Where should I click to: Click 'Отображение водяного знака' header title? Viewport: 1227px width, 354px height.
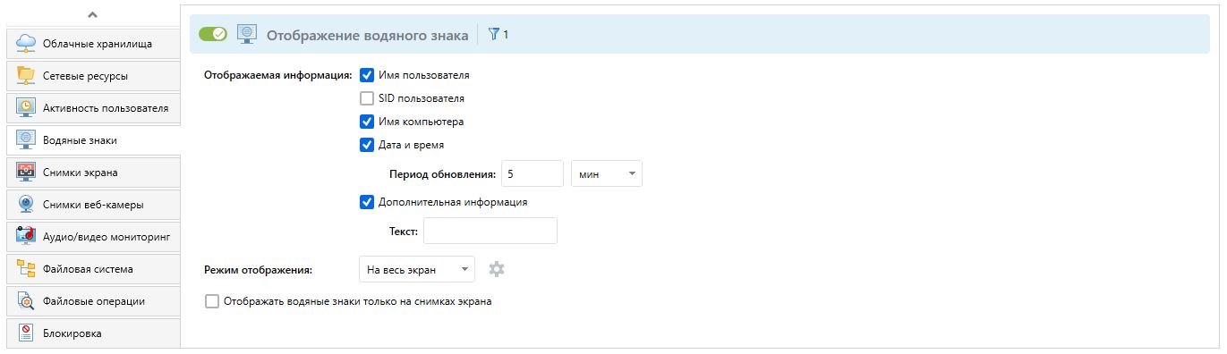pyautogui.click(x=367, y=36)
